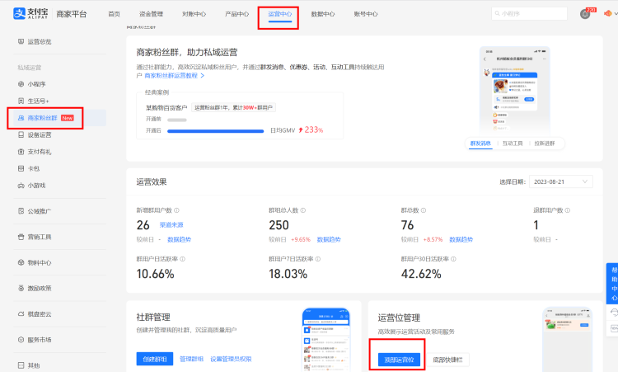Click 设置管理员权限 link
This screenshot has height=372, width=618.
(x=231, y=359)
